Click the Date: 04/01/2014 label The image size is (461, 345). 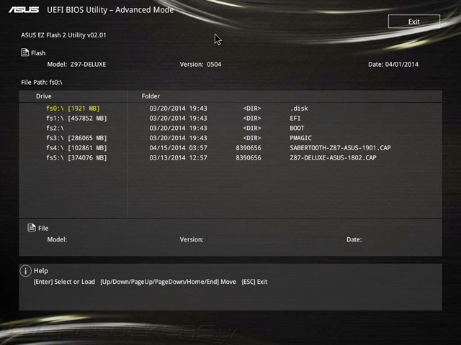point(393,64)
